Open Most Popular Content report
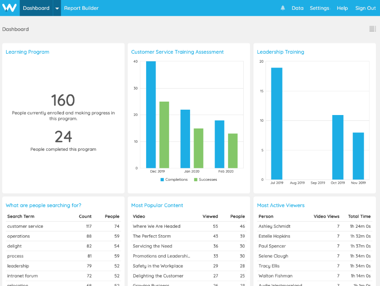Image resolution: width=380 pixels, height=286 pixels. [157, 205]
